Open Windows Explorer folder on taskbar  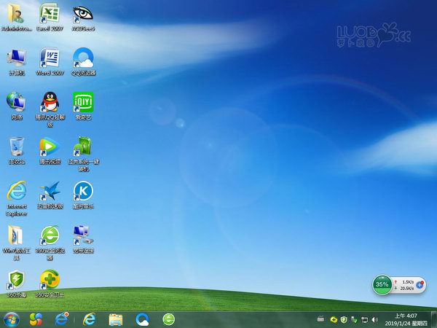tap(116, 320)
